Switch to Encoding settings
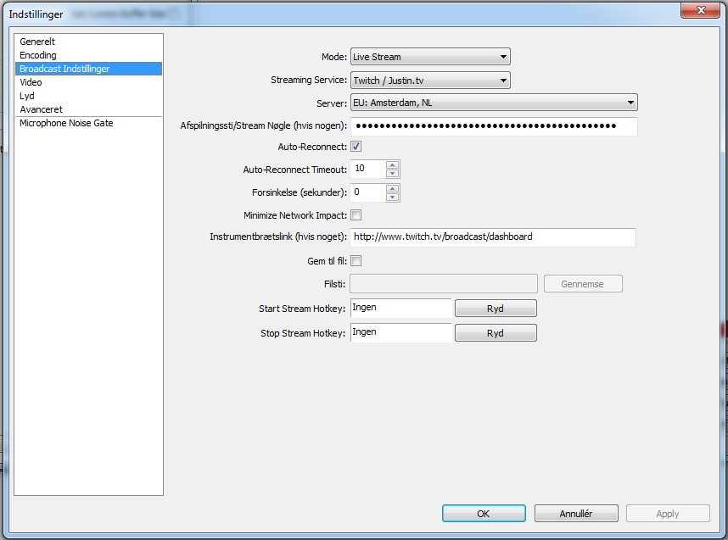This screenshot has height=540, width=728. tap(38, 55)
